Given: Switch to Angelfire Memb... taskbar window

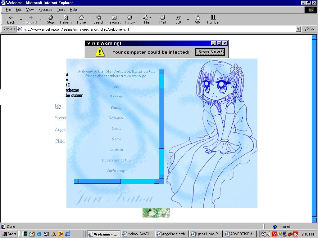Looking at the screenshot, I should pyautogui.click(x=172, y=234).
